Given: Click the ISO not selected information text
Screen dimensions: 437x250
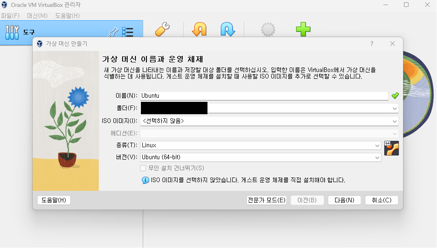Looking at the screenshot, I should (248, 180).
